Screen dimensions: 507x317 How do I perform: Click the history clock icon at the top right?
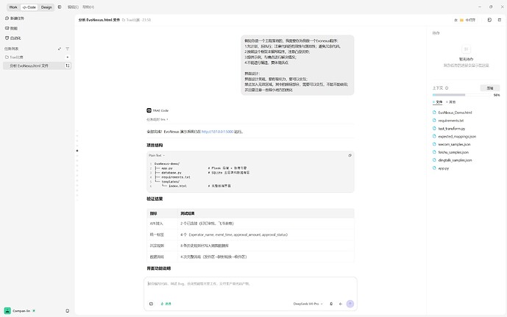coord(489,20)
